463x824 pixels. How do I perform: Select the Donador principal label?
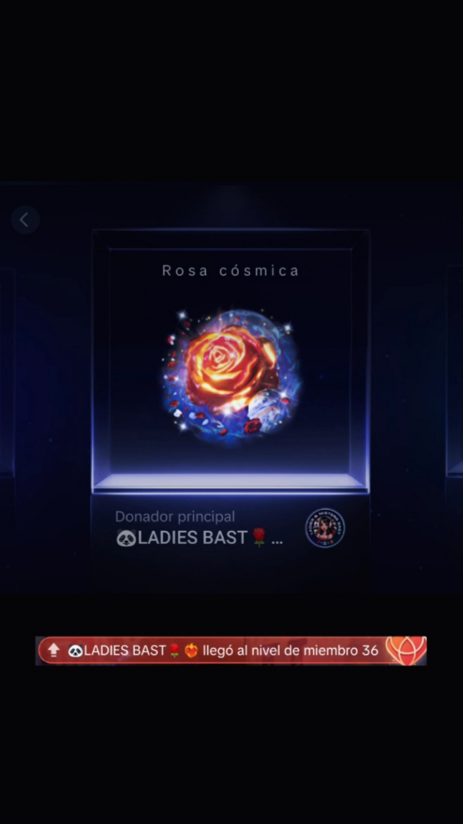[175, 516]
